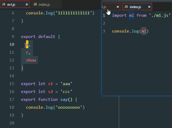Click the 'show' property on line 12
The width and height of the screenshot is (172, 128).
tap(31, 60)
